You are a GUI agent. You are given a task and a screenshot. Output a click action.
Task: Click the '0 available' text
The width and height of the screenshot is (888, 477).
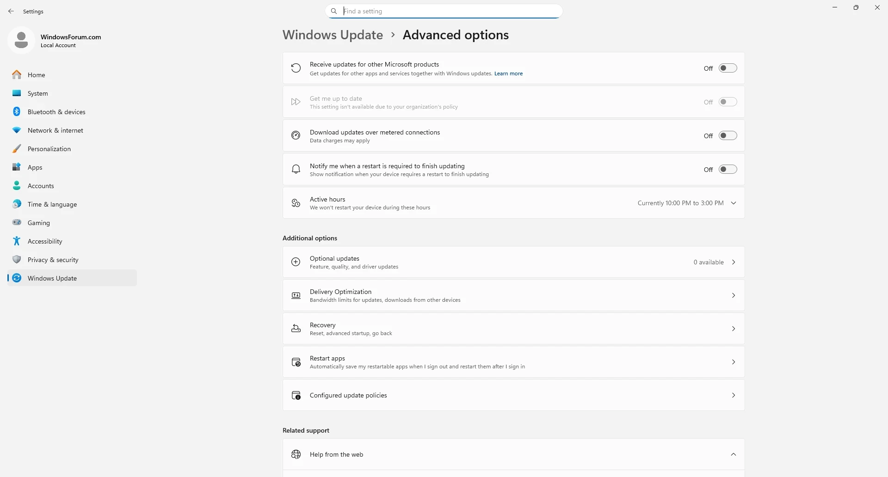(709, 262)
